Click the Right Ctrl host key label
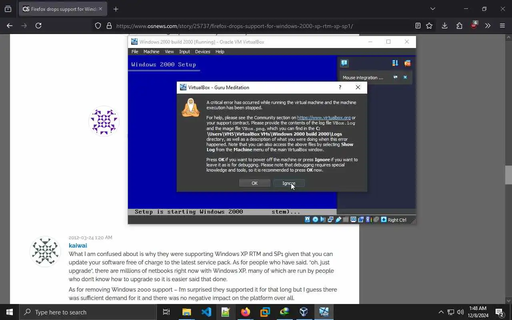The image size is (512, 320). [397, 220]
